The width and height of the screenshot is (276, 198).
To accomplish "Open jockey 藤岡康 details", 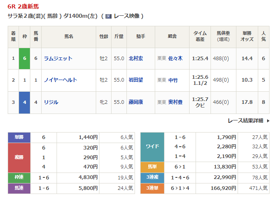I will click(136, 102).
